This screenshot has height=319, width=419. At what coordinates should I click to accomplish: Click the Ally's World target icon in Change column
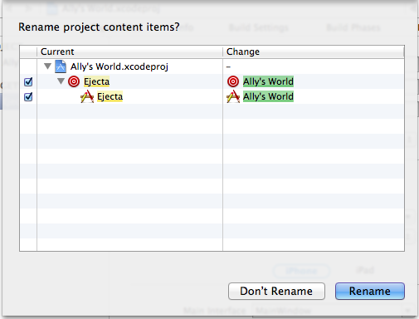point(233,81)
